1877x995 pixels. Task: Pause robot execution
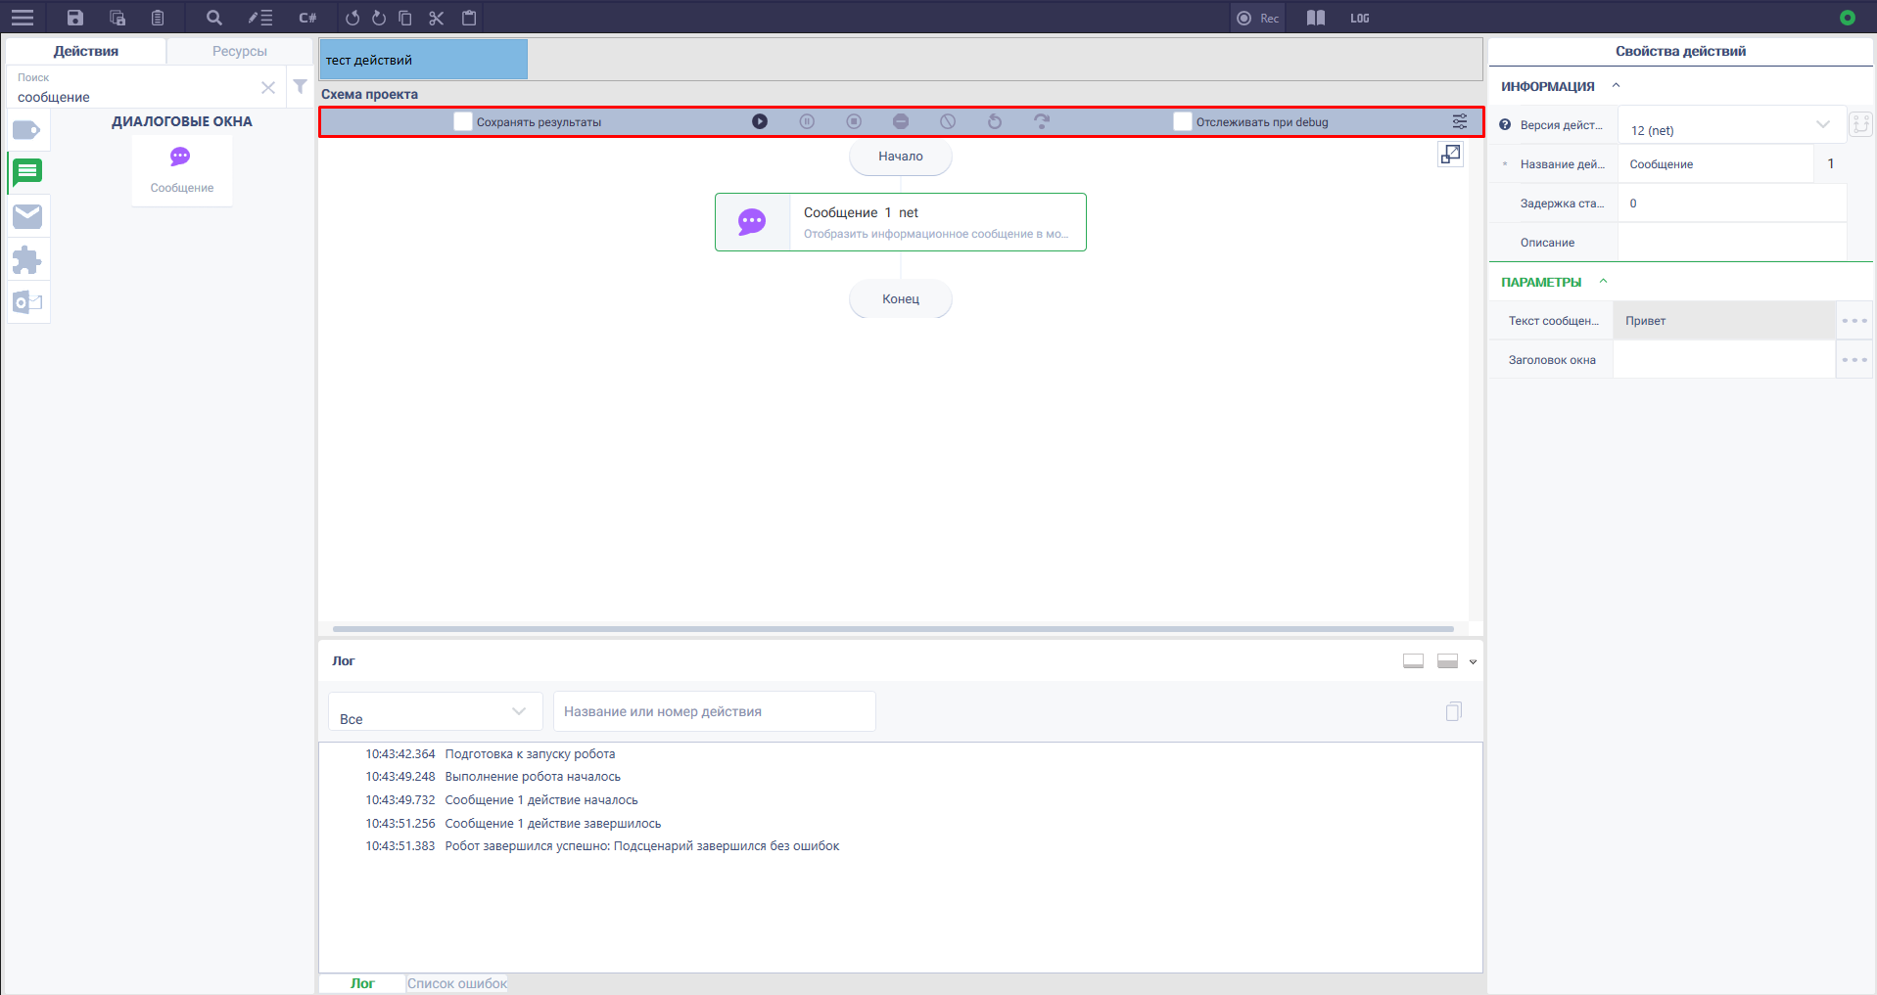click(x=807, y=121)
